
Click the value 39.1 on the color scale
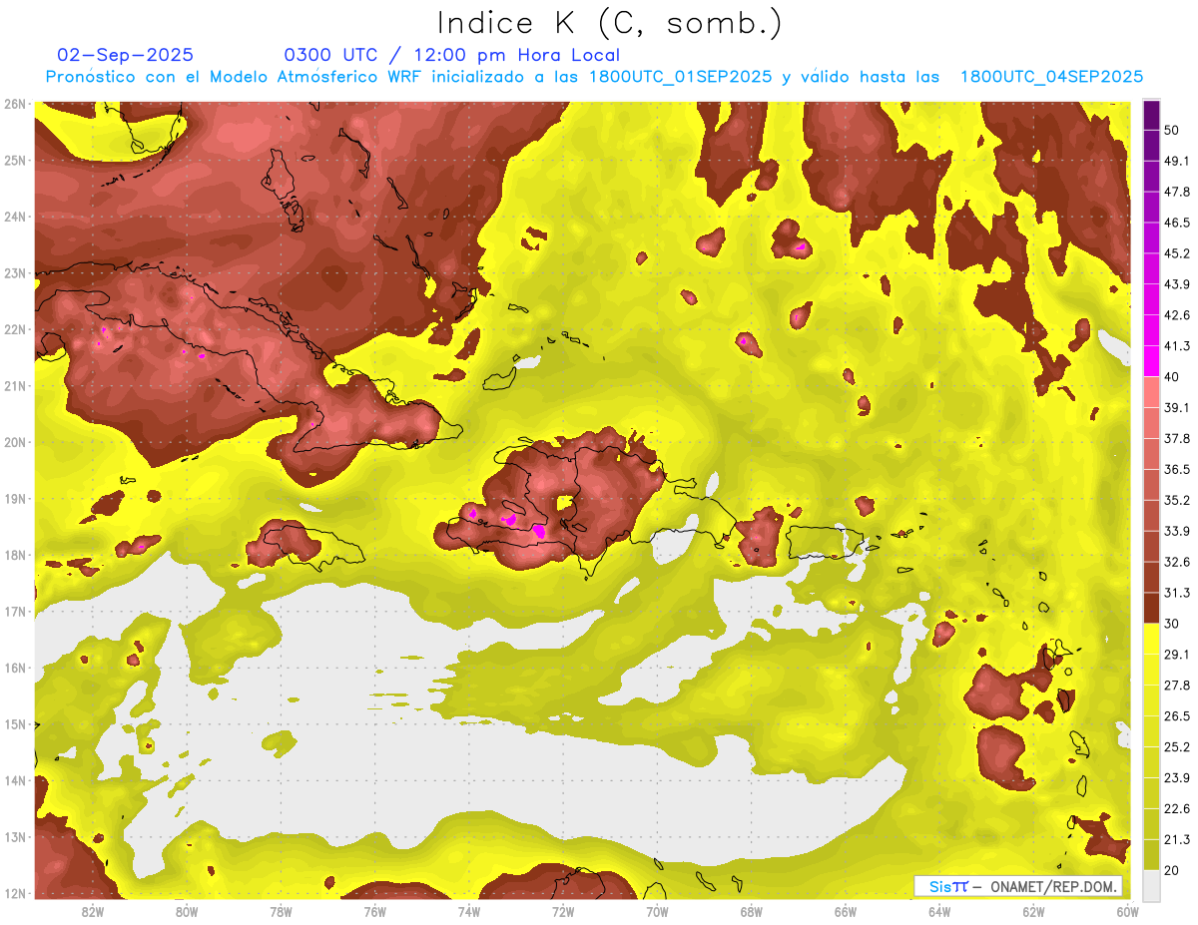coord(1177,407)
